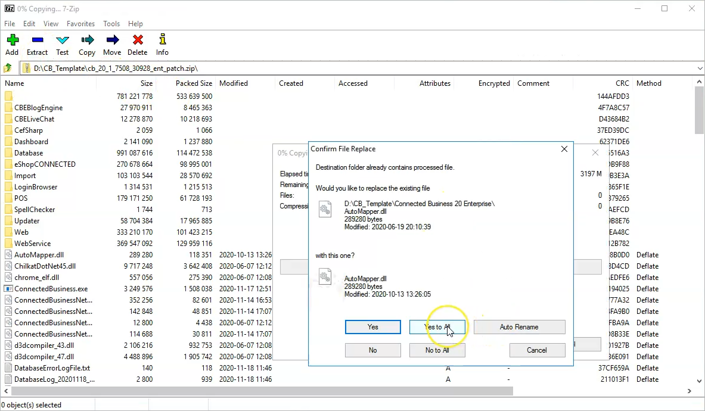Open the Favorites menu

point(80,24)
